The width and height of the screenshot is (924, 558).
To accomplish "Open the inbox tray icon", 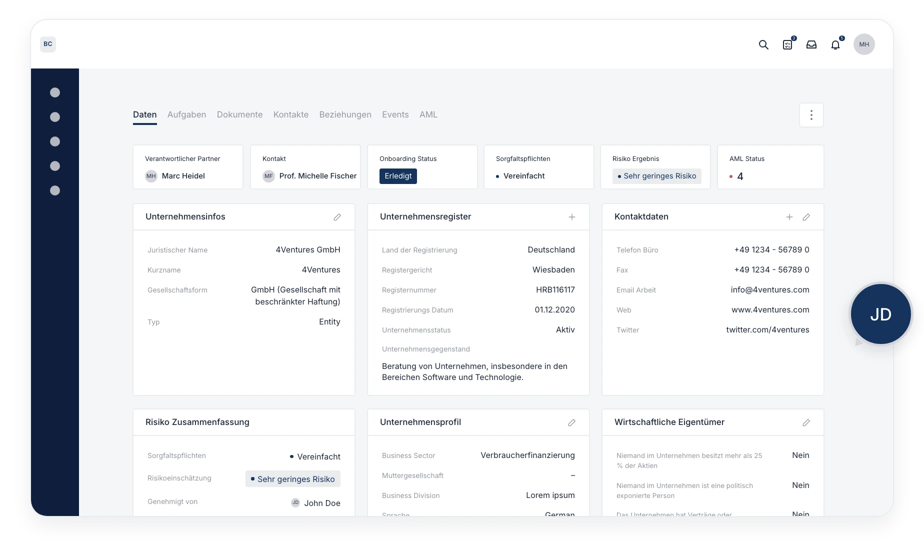I will coord(811,44).
